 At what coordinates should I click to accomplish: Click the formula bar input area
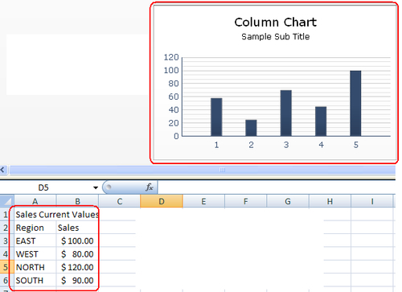pyautogui.click(x=276, y=187)
